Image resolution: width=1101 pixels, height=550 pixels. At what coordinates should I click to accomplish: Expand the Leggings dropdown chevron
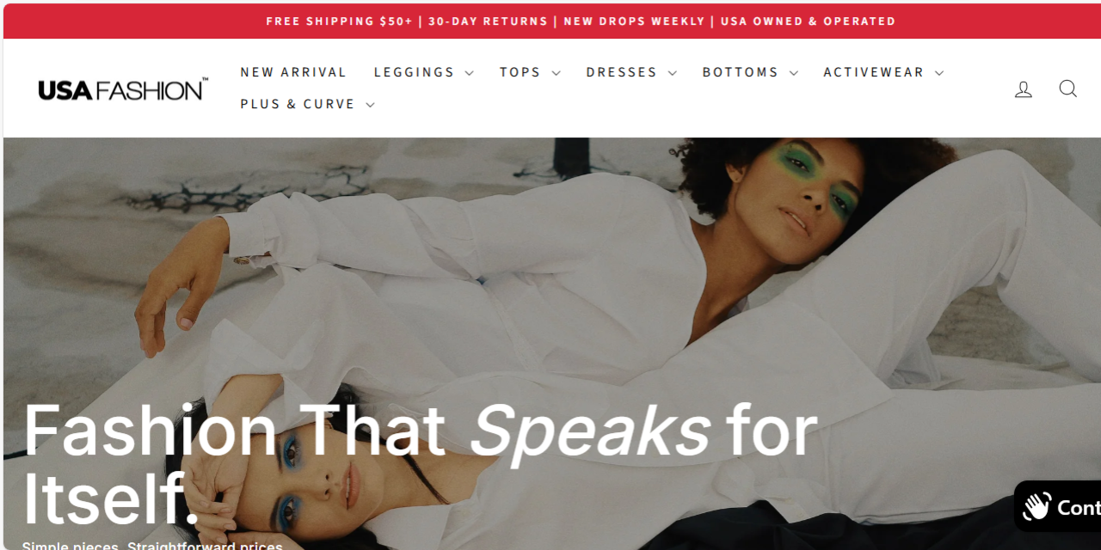coord(469,73)
